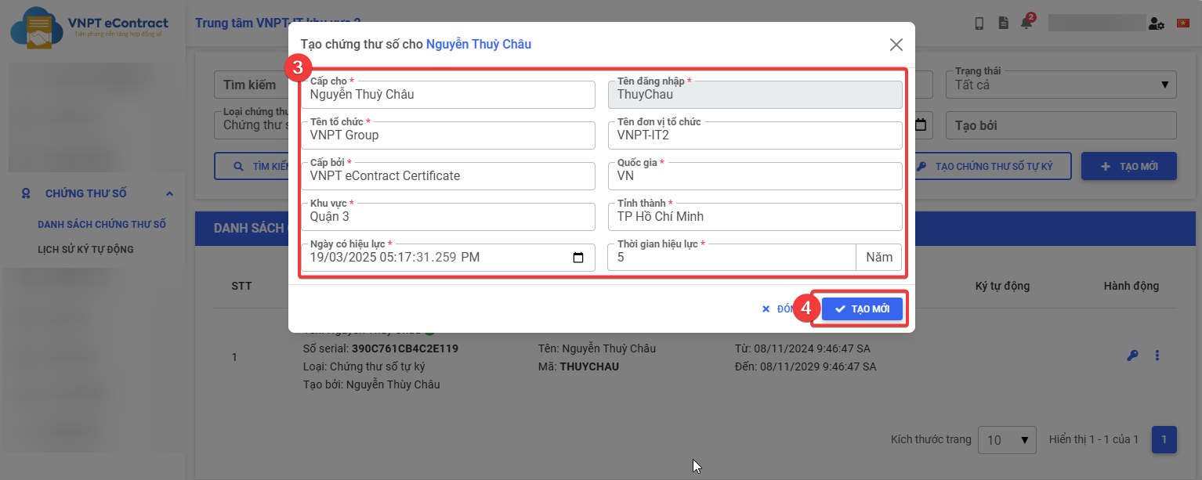Open the notifications bell
Image resolution: width=1202 pixels, height=480 pixels.
pyautogui.click(x=1026, y=23)
